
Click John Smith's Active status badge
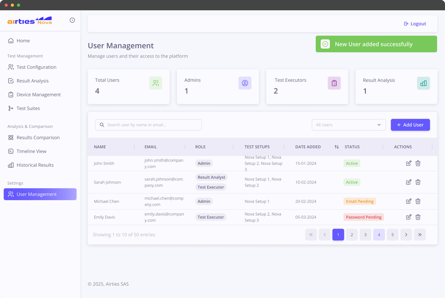click(x=352, y=163)
